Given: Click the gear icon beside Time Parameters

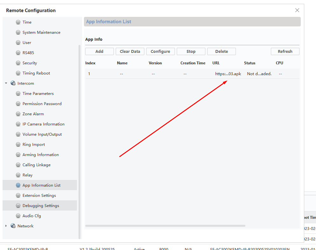Looking at the screenshot, I should click(x=18, y=94).
